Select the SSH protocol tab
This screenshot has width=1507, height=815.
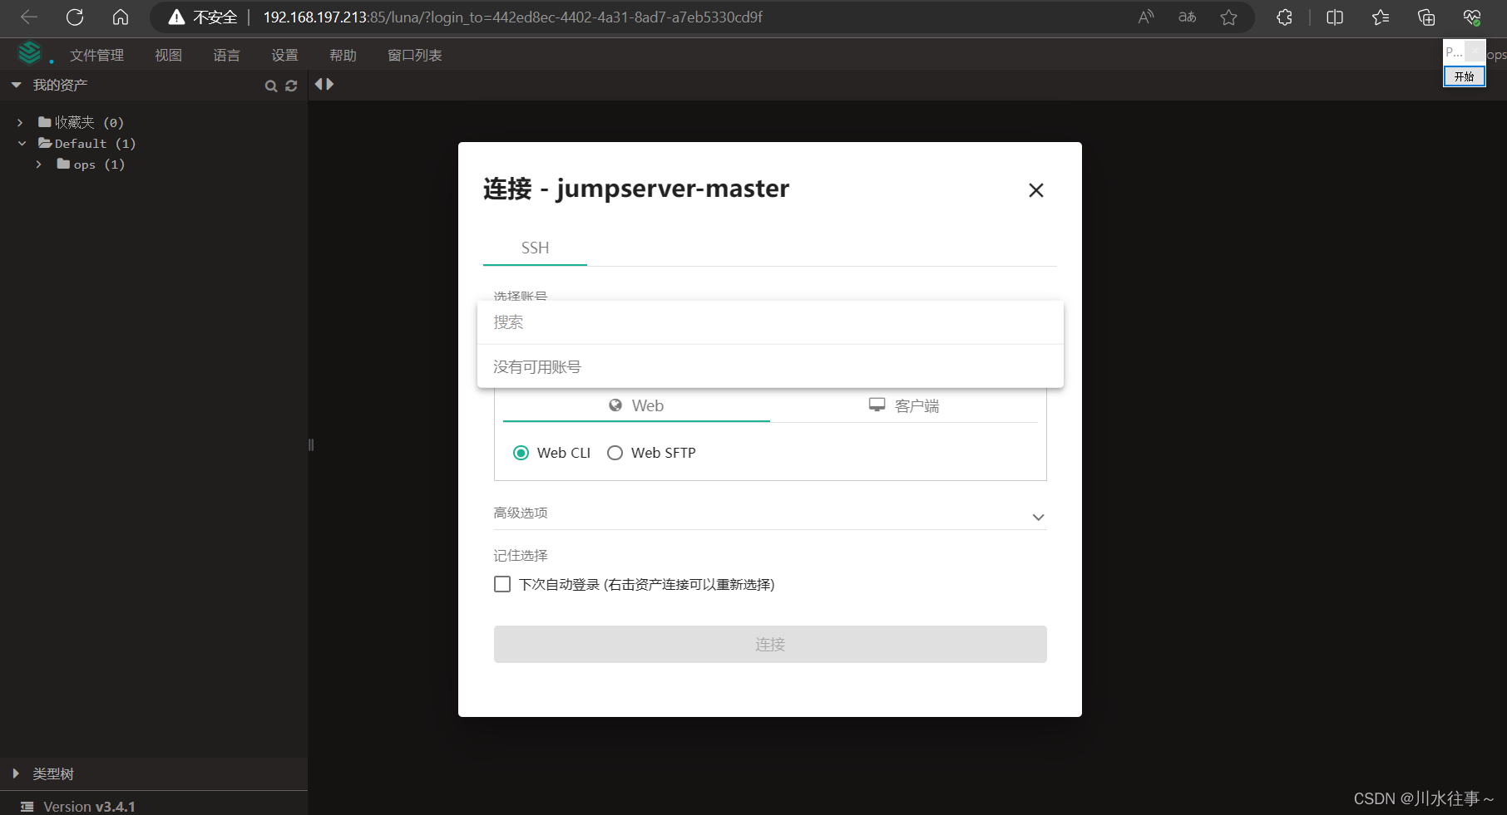535,248
